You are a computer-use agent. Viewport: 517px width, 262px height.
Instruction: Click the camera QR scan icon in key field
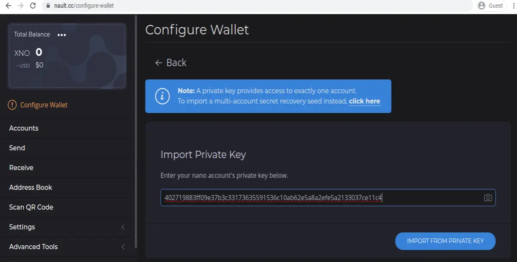pyautogui.click(x=488, y=198)
